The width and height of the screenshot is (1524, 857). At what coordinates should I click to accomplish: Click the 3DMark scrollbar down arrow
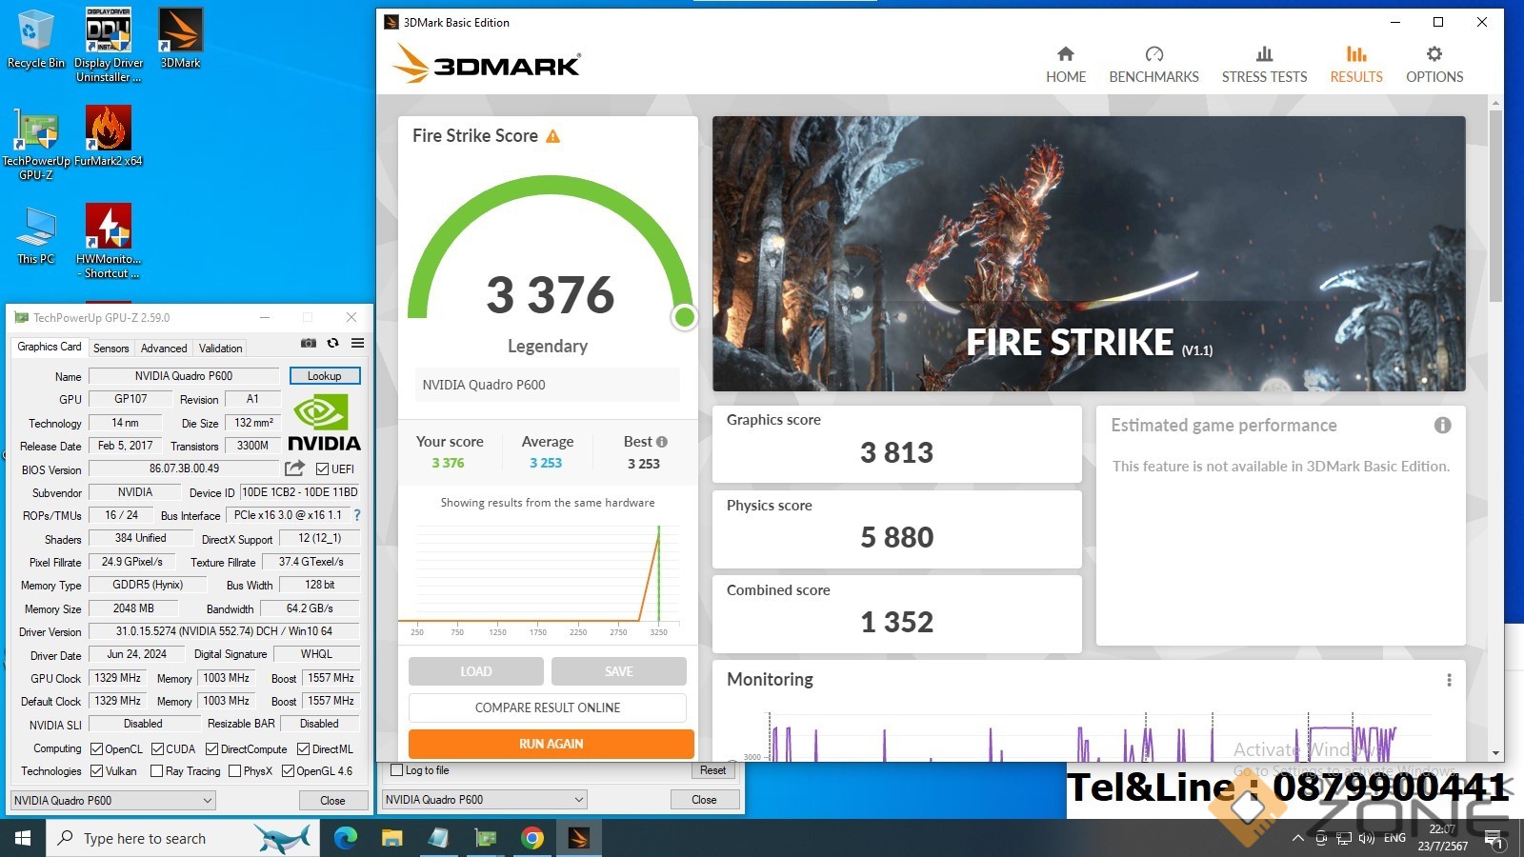click(x=1495, y=753)
